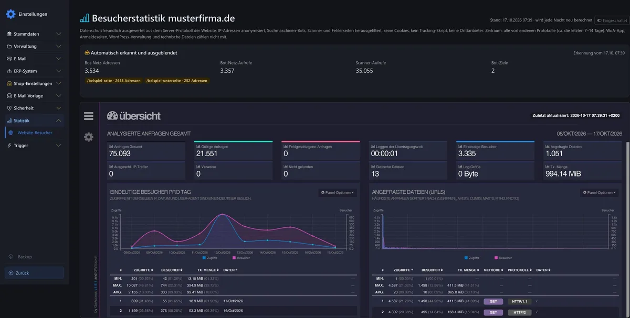Open the GoAccess hamburger menu icon
The height and width of the screenshot is (318, 630).
[x=89, y=116]
